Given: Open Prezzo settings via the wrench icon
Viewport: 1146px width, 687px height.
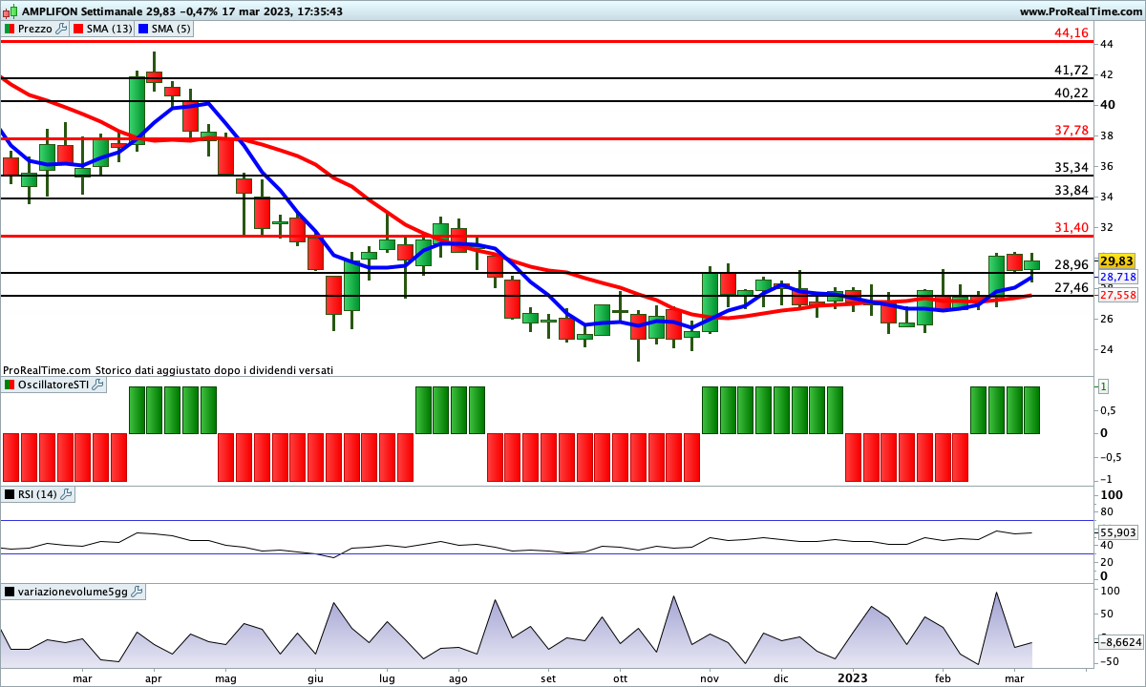Looking at the screenshot, I should pyautogui.click(x=62, y=29).
